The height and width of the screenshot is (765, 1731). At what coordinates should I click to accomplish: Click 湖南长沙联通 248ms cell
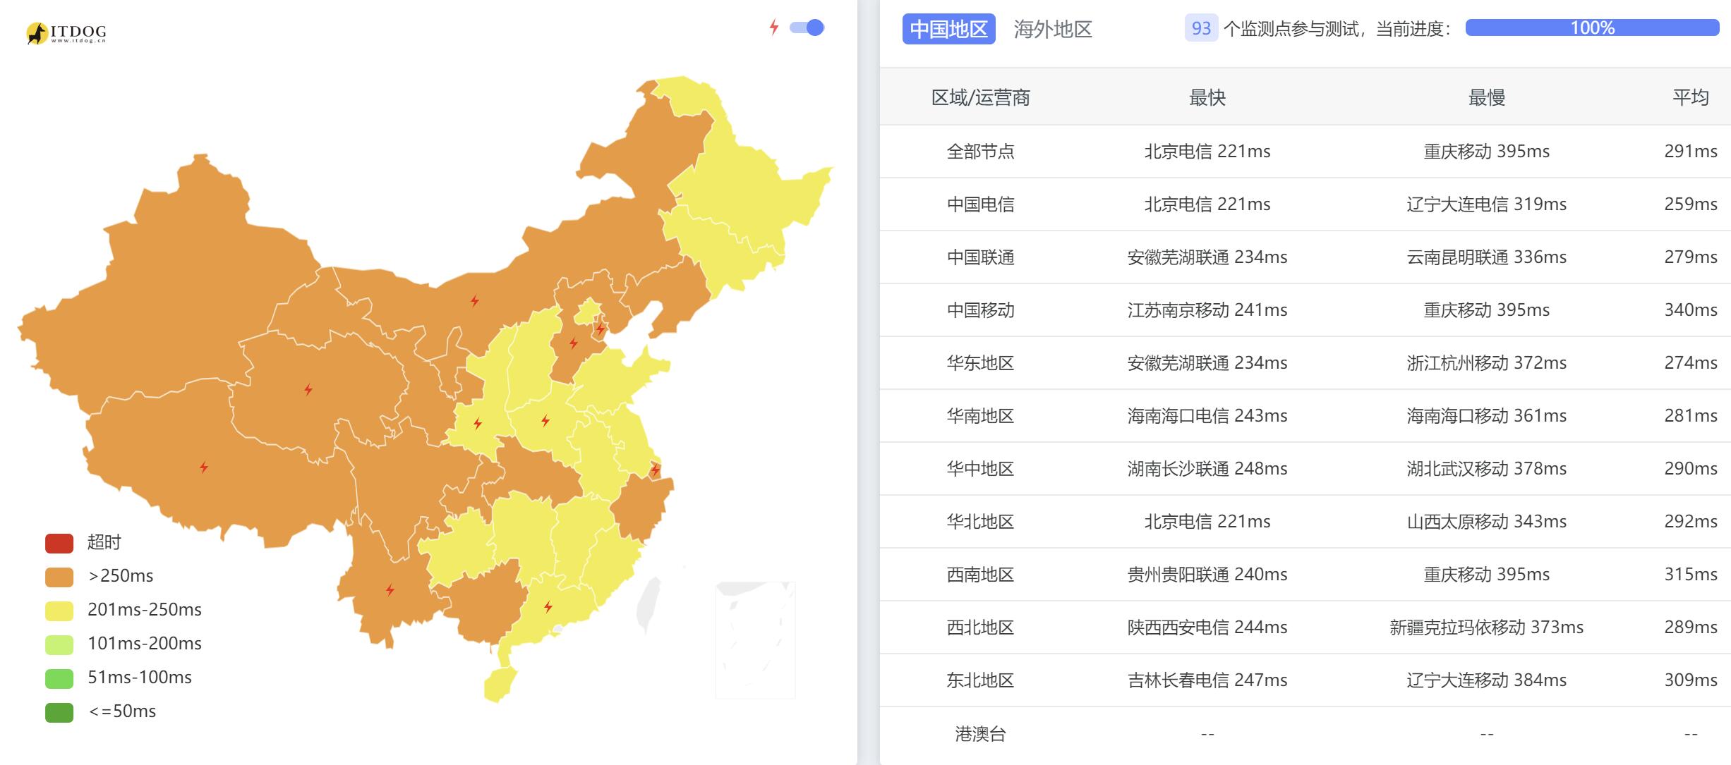click(x=1207, y=468)
